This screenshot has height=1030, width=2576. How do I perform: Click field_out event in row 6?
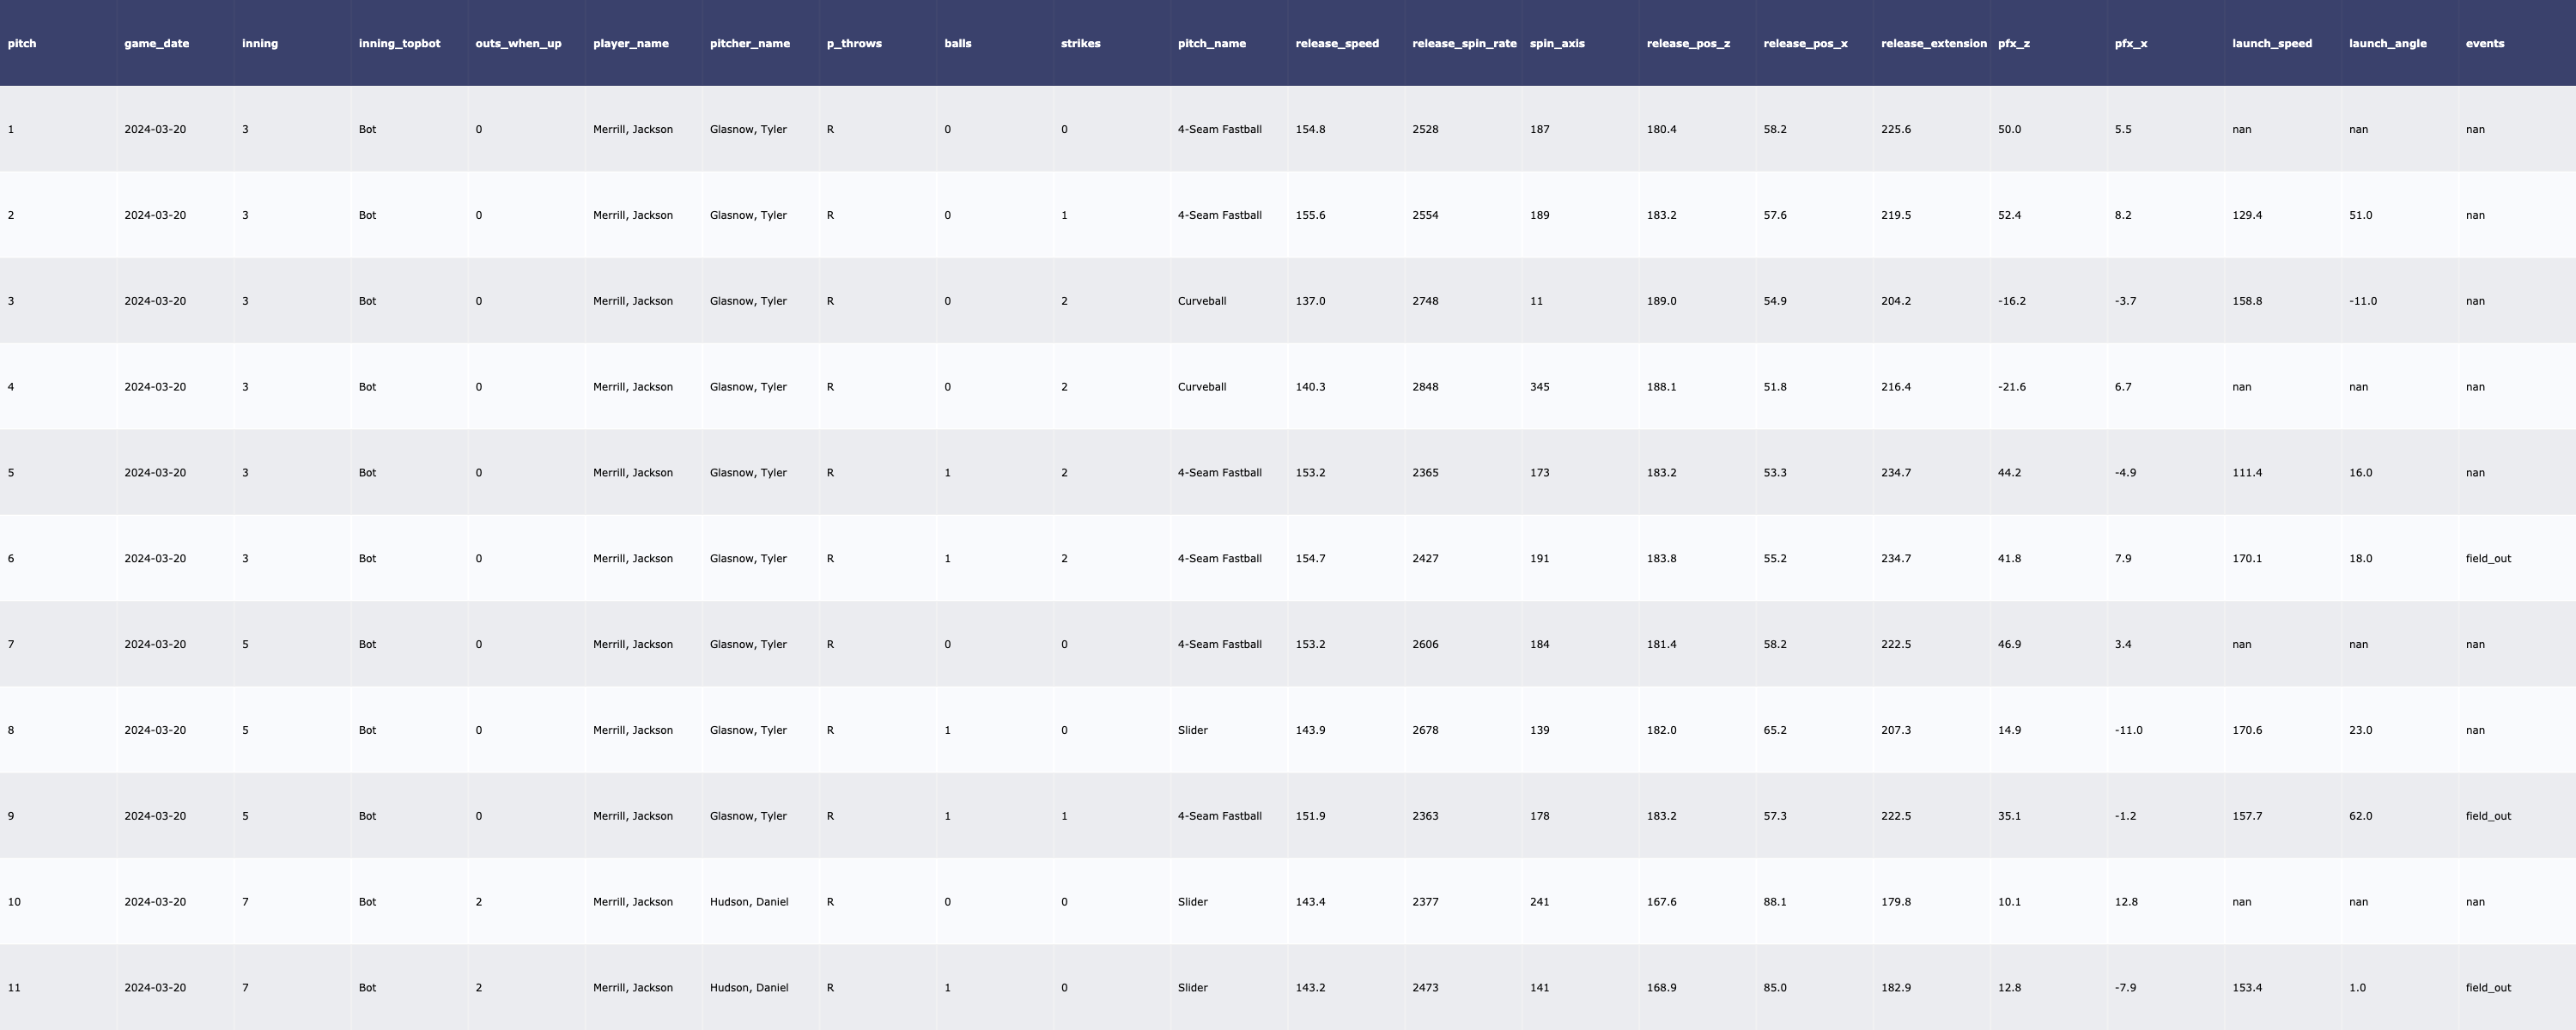(2488, 559)
